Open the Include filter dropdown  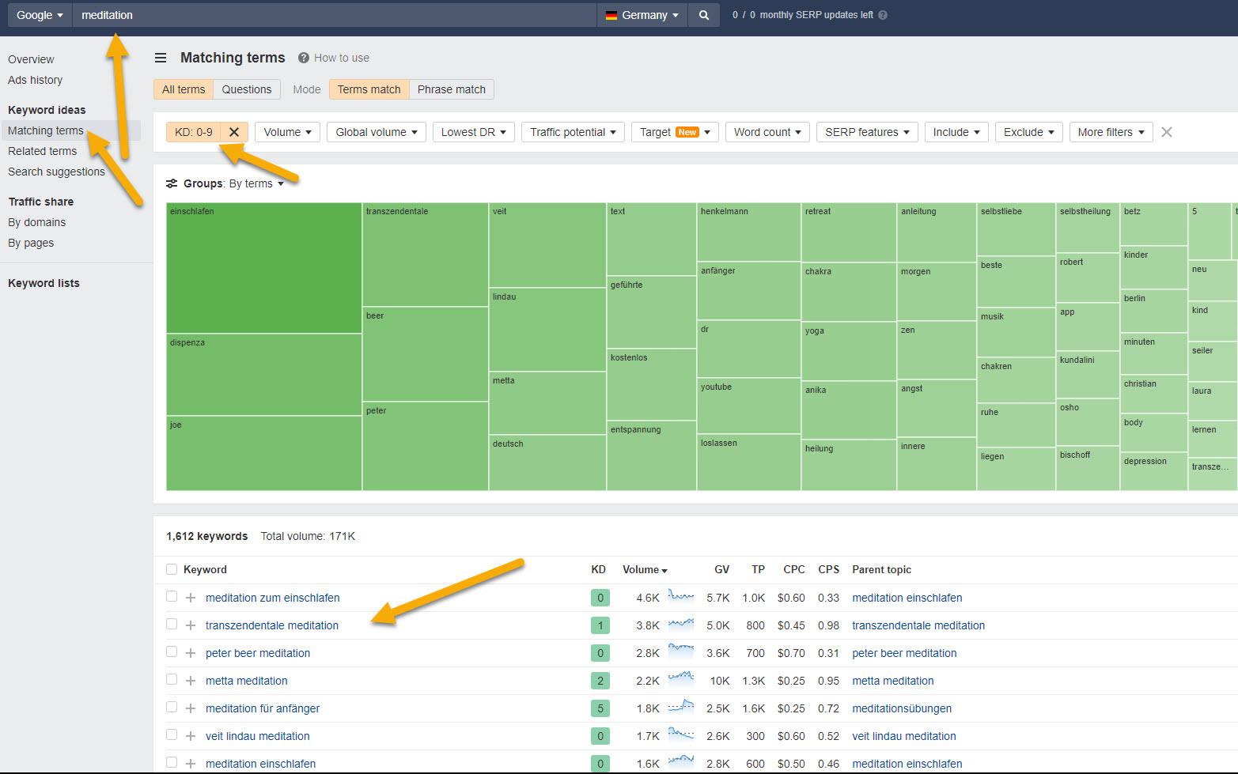point(956,132)
